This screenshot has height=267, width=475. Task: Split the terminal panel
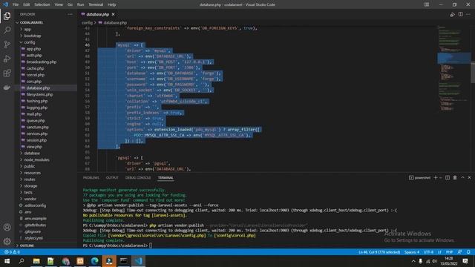448,178
